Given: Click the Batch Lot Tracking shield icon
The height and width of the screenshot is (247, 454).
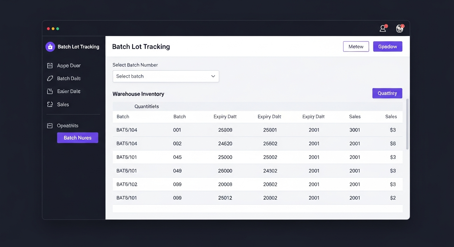Looking at the screenshot, I should [50, 47].
